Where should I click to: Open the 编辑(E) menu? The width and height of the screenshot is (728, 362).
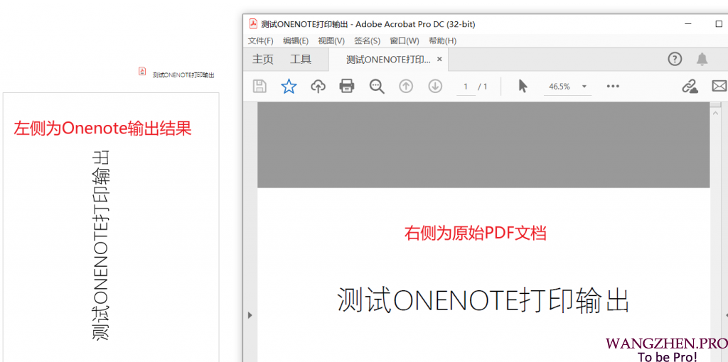(296, 40)
